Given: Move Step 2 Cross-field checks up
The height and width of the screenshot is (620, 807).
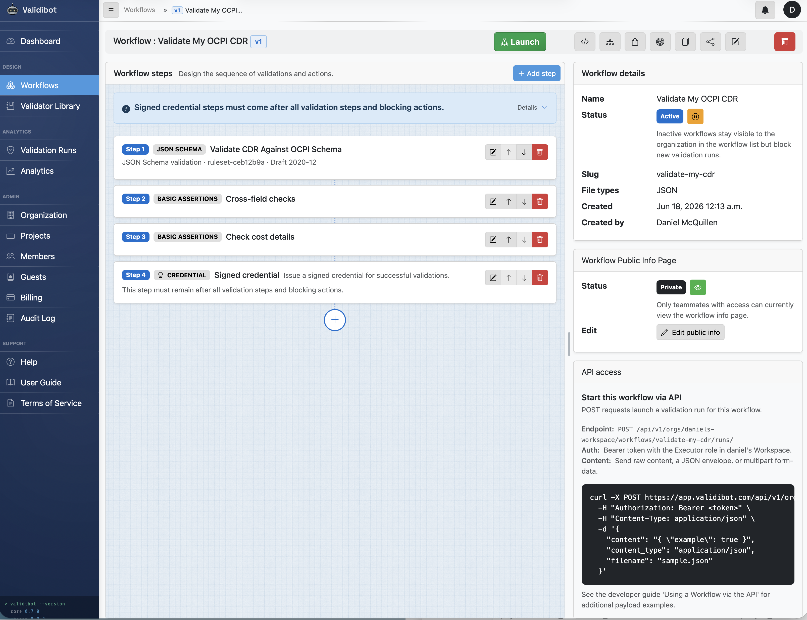Looking at the screenshot, I should (508, 201).
